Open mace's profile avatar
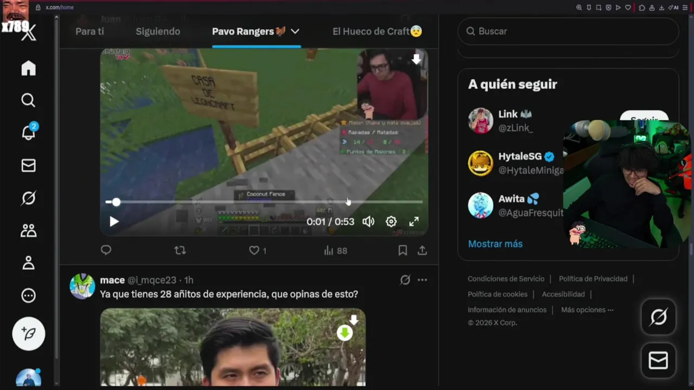This screenshot has height=390, width=694. pos(82,286)
